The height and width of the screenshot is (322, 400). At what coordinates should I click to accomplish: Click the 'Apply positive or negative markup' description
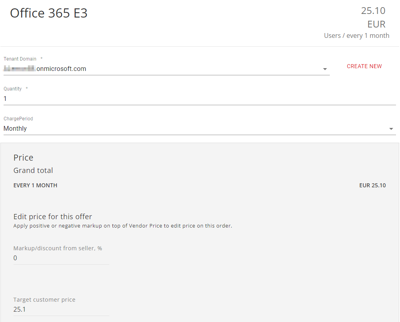click(x=123, y=226)
